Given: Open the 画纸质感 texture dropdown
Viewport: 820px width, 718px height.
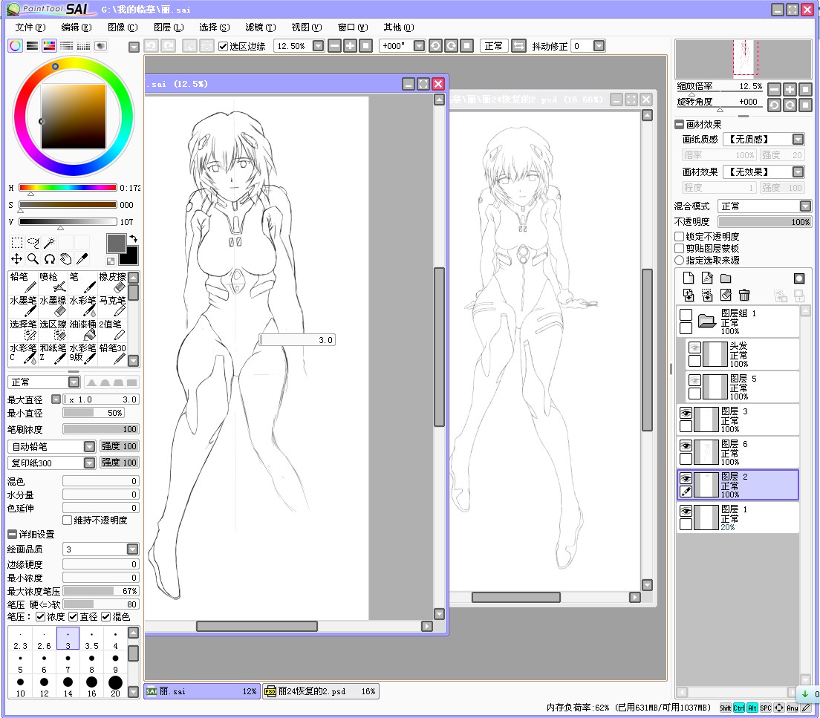Looking at the screenshot, I should (x=798, y=139).
